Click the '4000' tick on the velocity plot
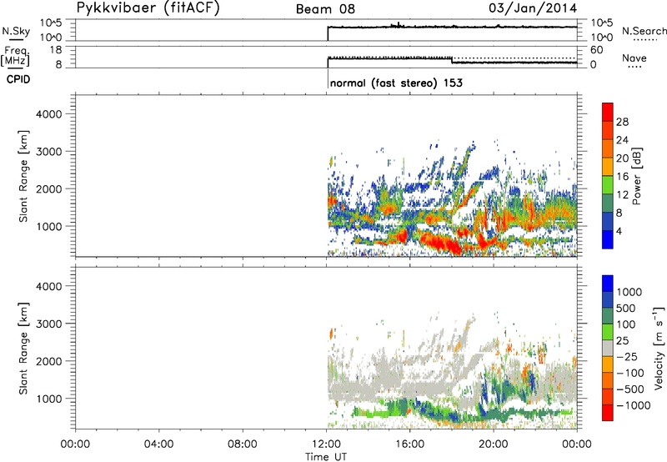 click(x=49, y=286)
